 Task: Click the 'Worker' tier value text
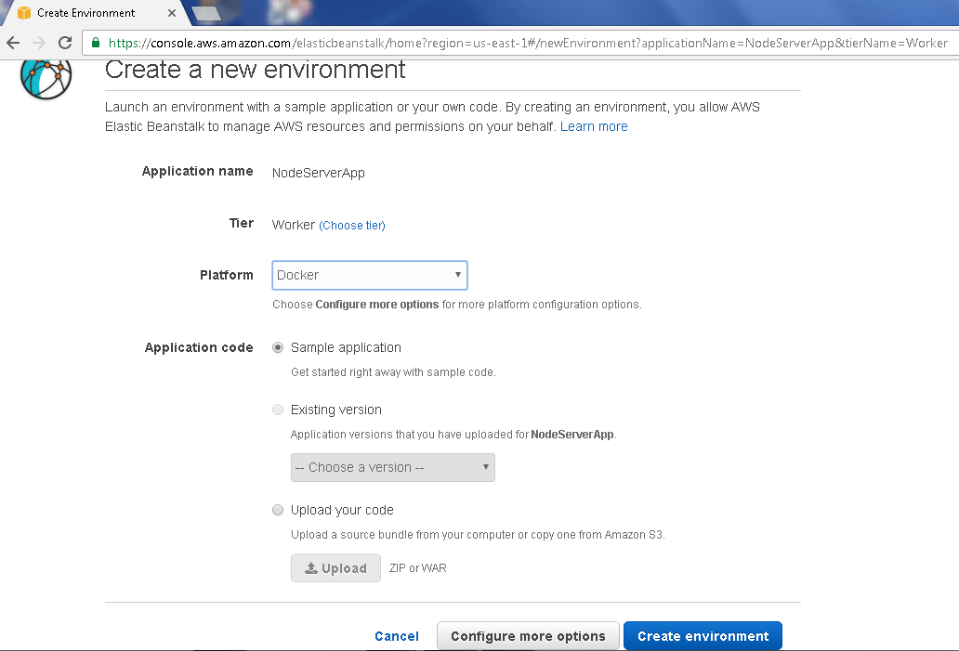294,225
